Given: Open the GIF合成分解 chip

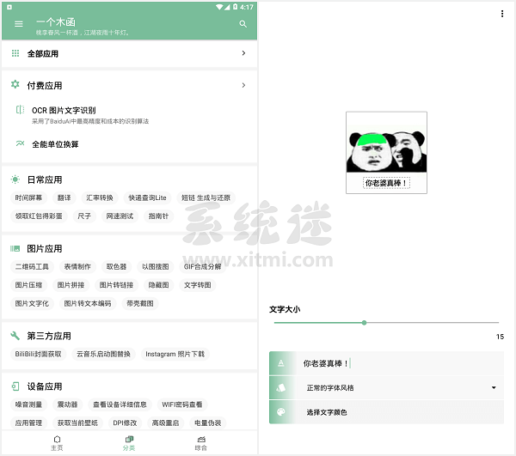Looking at the screenshot, I should pos(202,266).
